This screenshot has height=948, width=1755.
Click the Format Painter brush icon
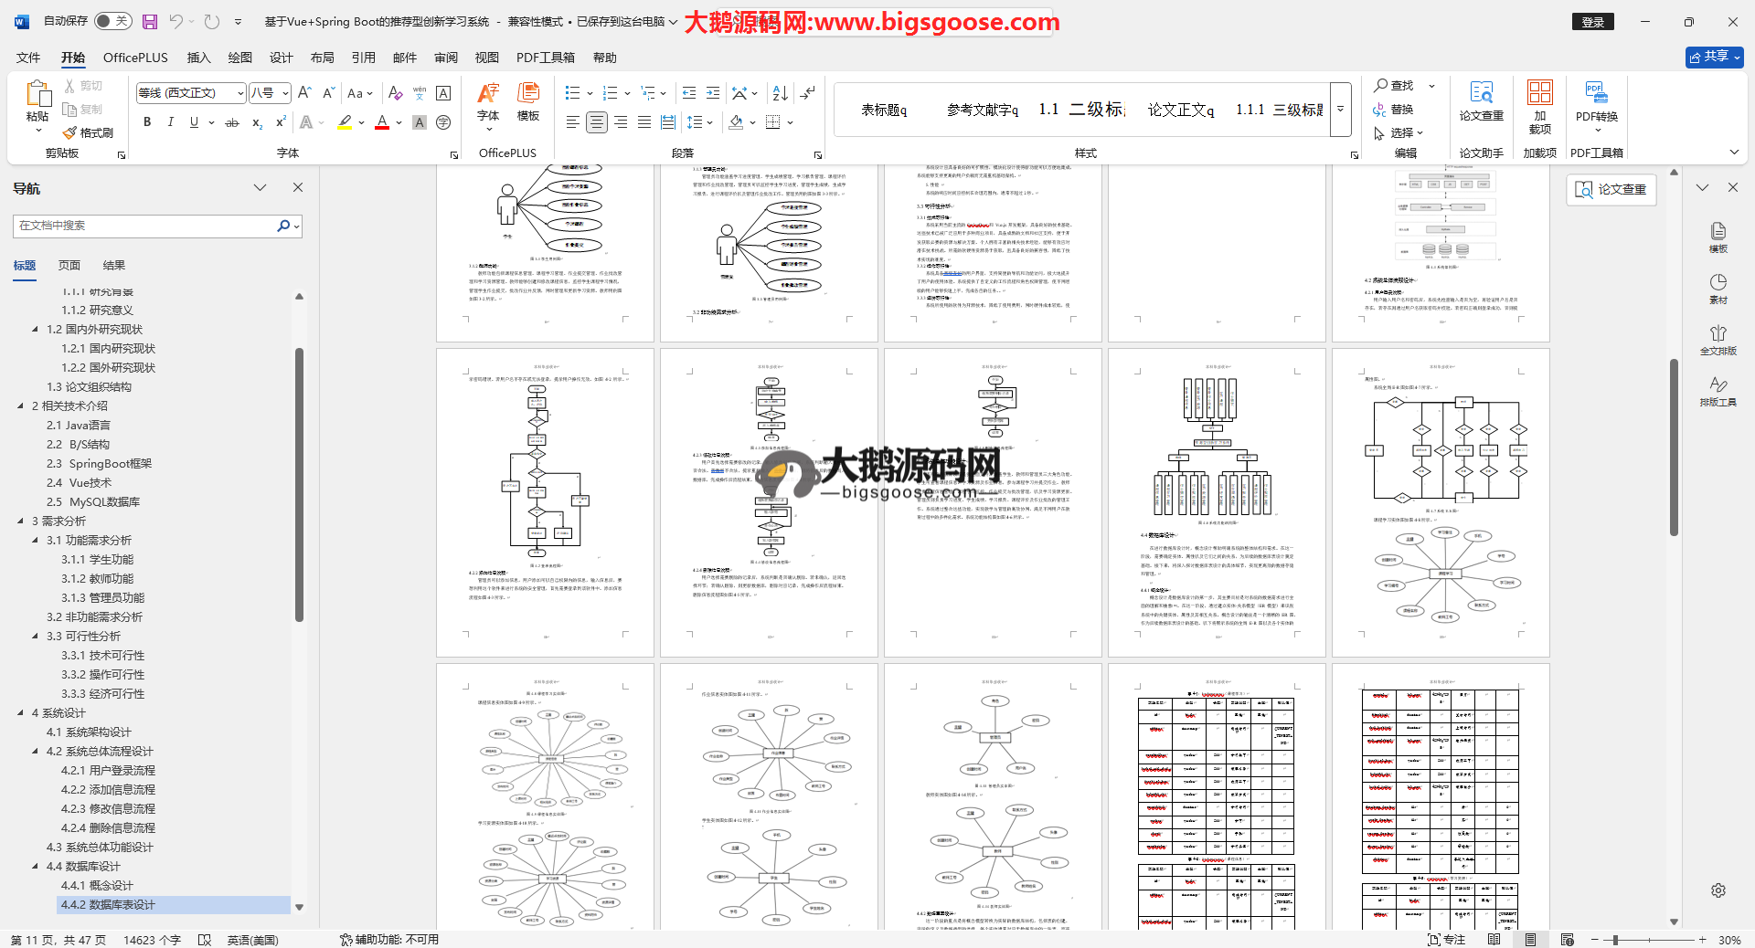(70, 133)
